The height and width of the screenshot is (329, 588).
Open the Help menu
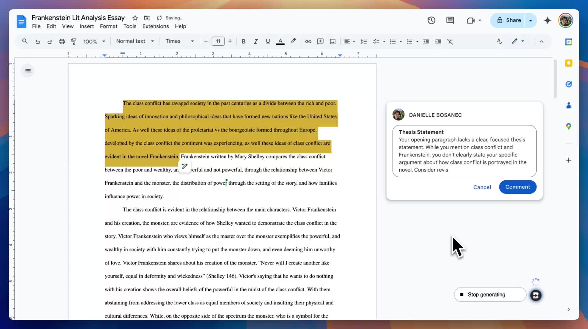(x=180, y=27)
